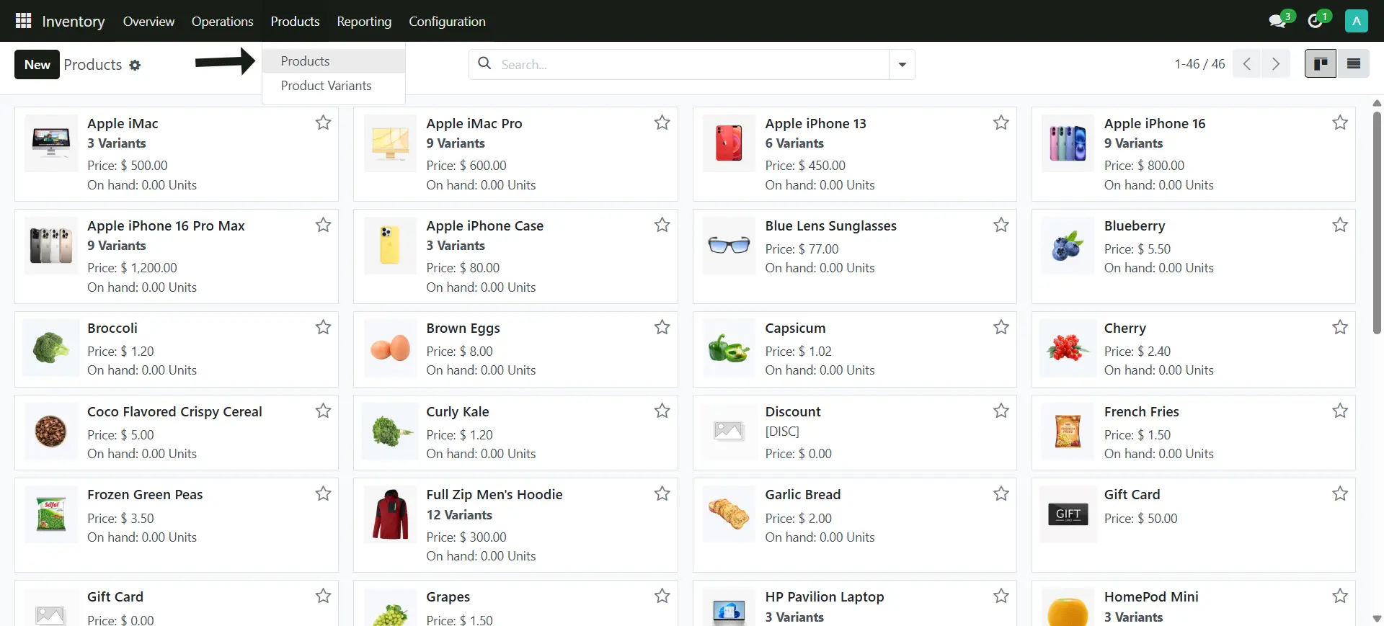Click the New button
This screenshot has width=1384, height=626.
pos(37,65)
